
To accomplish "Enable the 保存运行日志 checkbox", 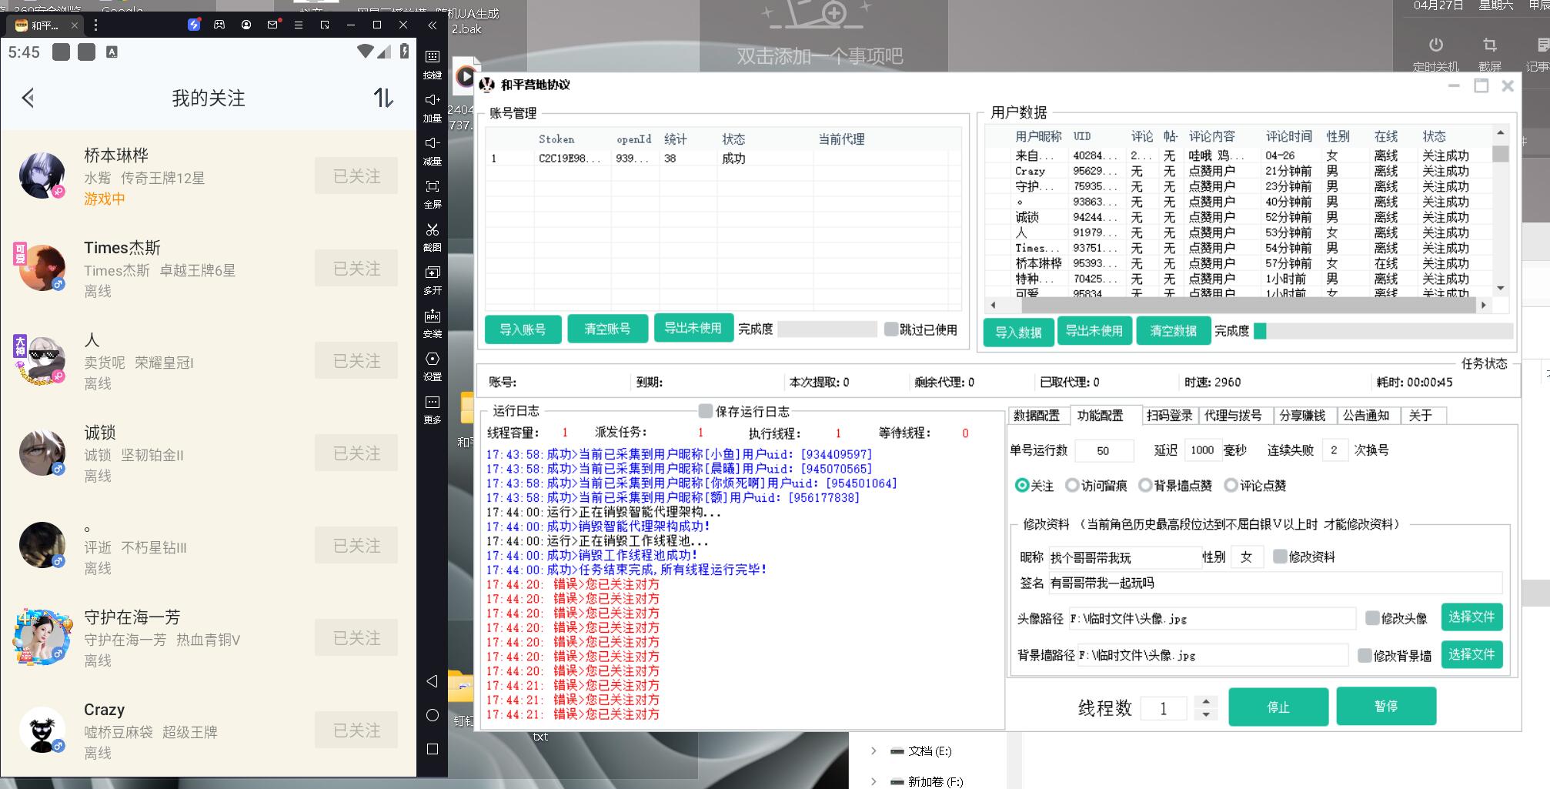I will pyautogui.click(x=705, y=411).
